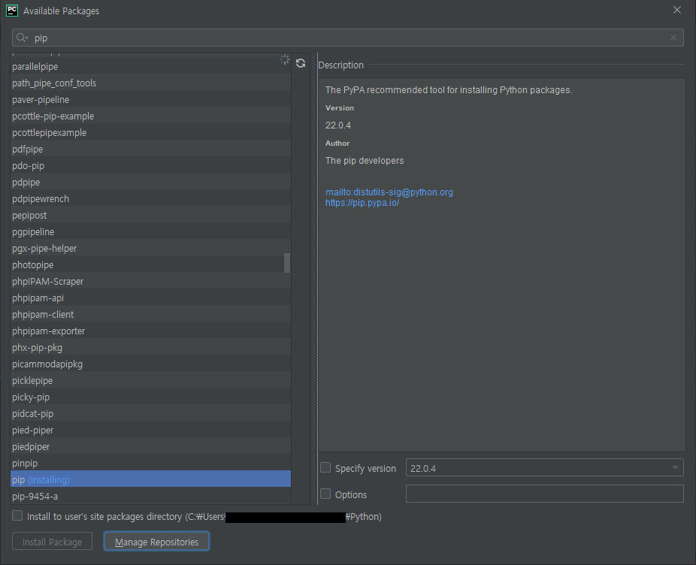
Task: Clear the search field with X icon
Action: coord(673,38)
